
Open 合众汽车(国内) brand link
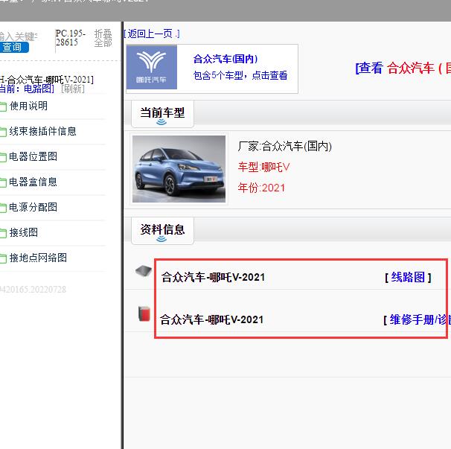click(x=225, y=59)
